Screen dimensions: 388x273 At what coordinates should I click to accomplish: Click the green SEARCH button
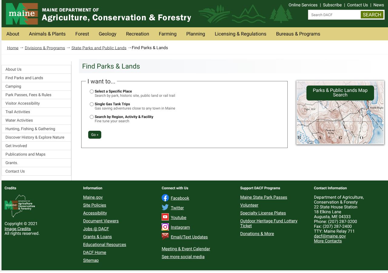[372, 15]
